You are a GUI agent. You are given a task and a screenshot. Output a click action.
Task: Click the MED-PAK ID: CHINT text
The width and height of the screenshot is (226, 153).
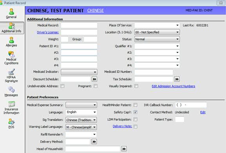coord(199,11)
